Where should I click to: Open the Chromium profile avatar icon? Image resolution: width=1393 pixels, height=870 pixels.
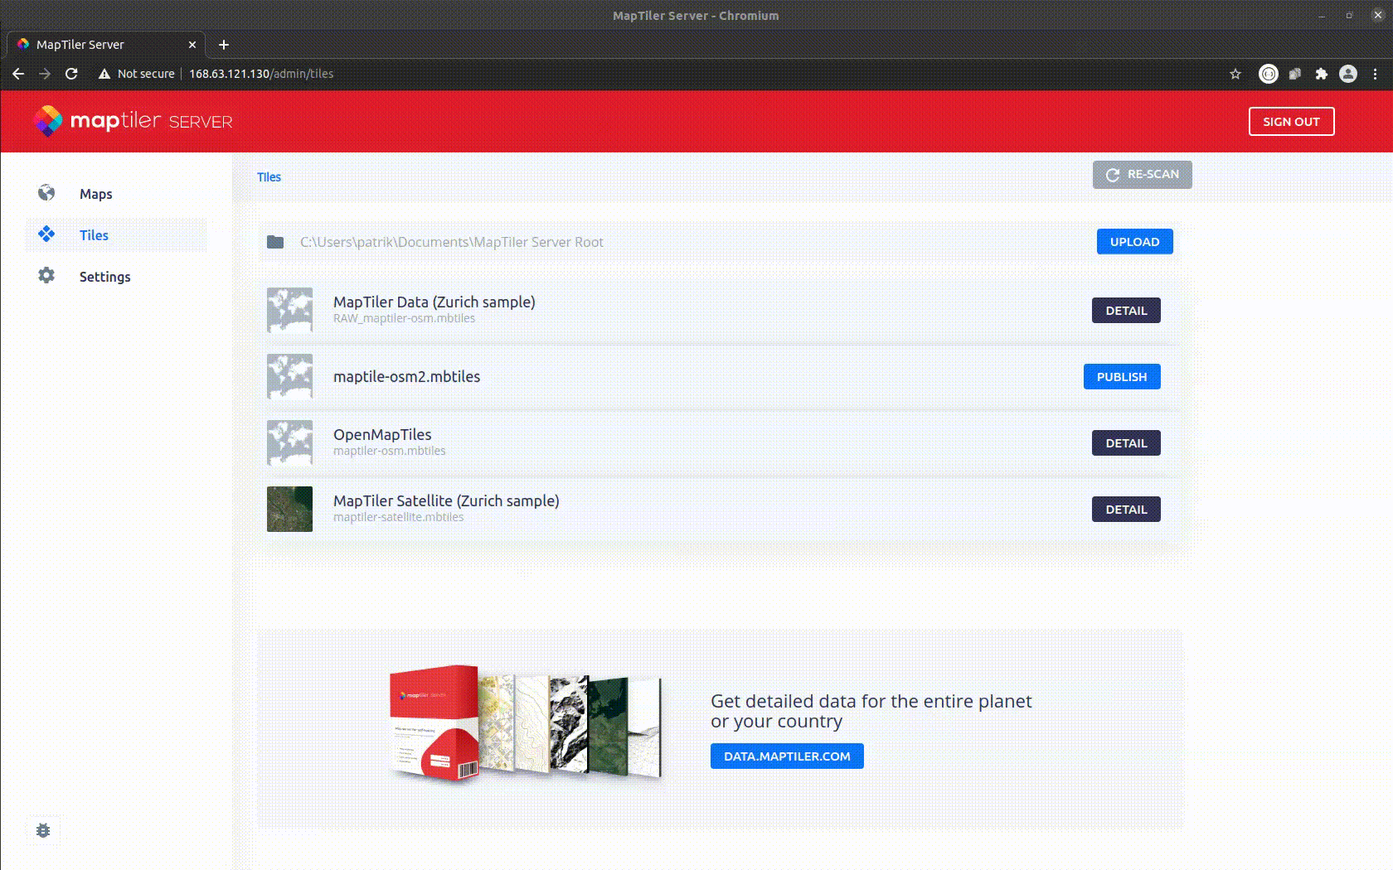pos(1348,74)
